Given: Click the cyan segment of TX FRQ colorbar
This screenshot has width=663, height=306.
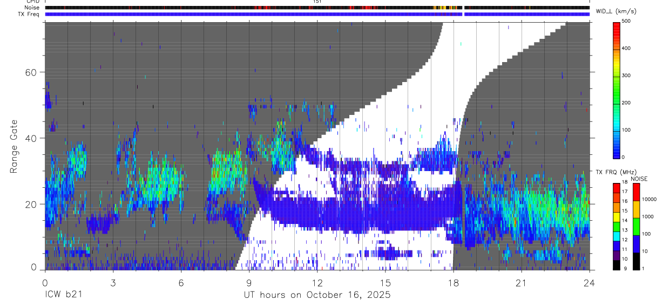Looking at the screenshot, I should (x=617, y=235).
